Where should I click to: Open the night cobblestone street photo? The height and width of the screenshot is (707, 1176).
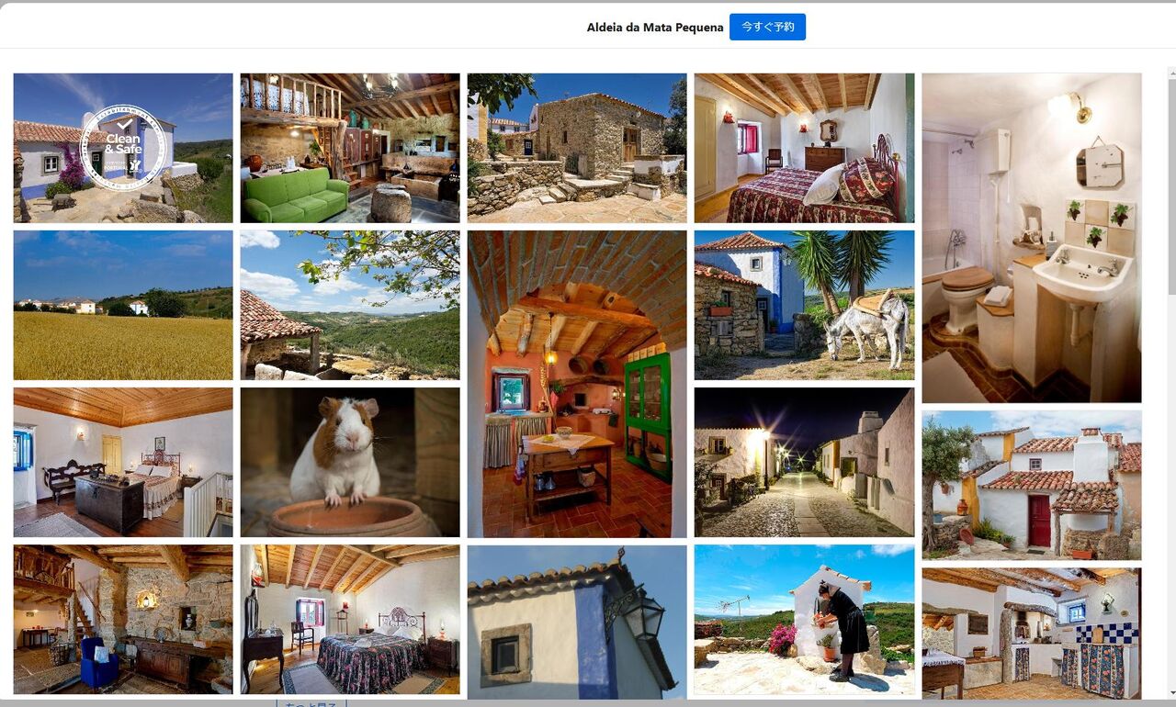(805, 462)
